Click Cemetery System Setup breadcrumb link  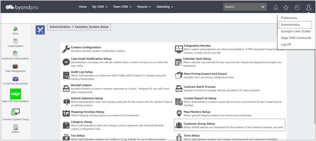(x=92, y=27)
